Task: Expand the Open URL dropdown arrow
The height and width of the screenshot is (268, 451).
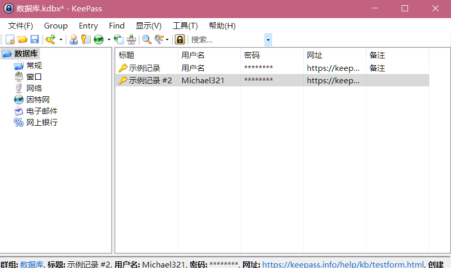Action: point(109,39)
